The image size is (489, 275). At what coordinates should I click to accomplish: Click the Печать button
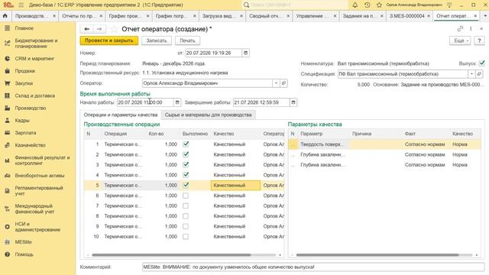pos(187,40)
